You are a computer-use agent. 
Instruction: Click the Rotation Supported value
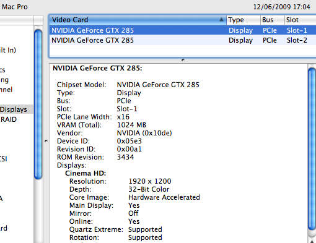[x=145, y=237]
